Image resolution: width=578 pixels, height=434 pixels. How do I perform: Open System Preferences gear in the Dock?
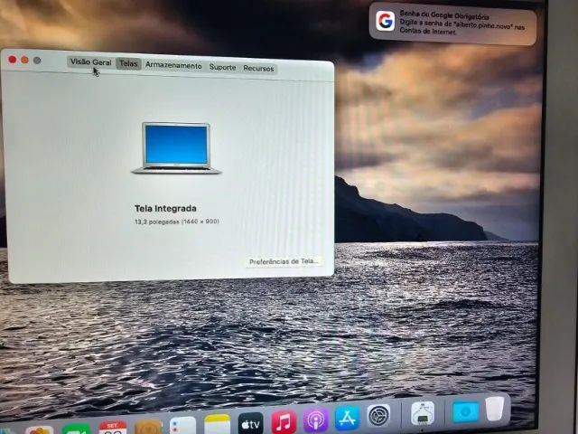click(378, 416)
